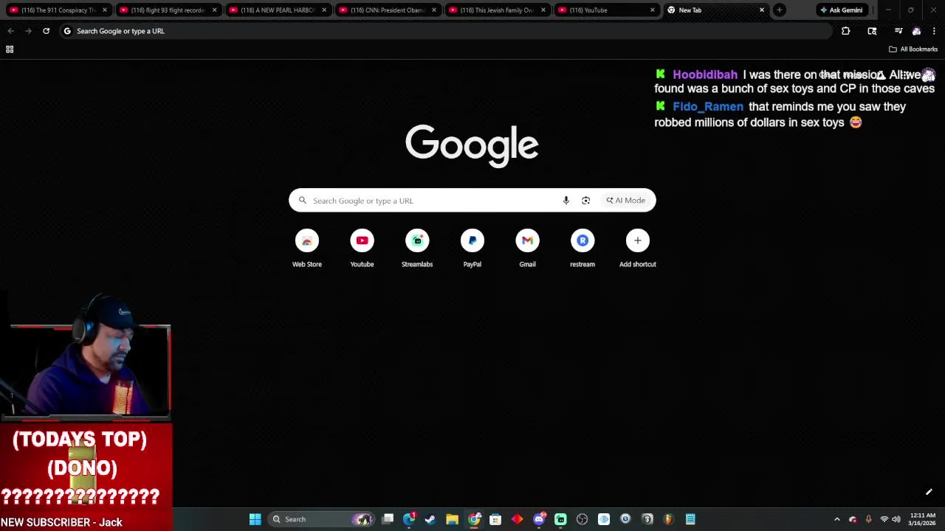This screenshot has height=531, width=945.
Task: Open media controls in toolbar
Action: tap(898, 31)
